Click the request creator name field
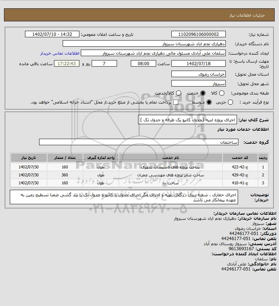279x306 pixels. point(153,53)
